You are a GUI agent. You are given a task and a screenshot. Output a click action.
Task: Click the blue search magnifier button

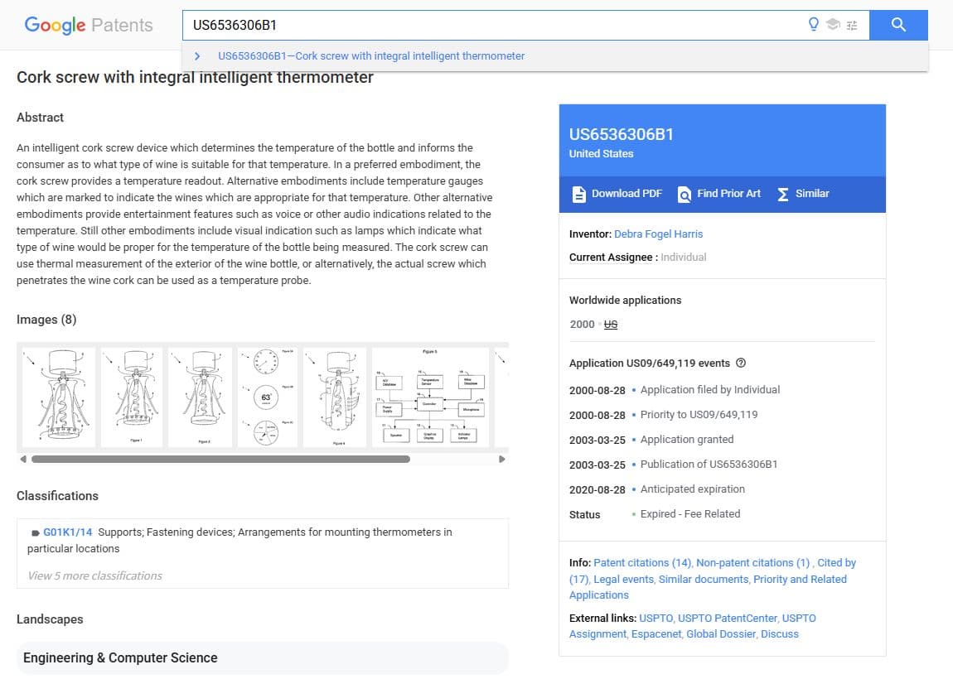click(897, 25)
